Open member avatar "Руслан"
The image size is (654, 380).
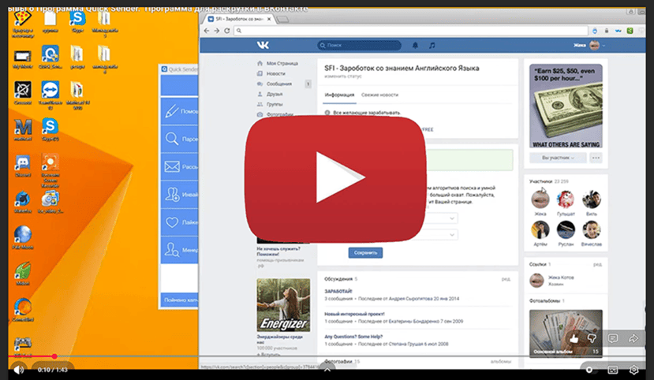tap(566, 230)
